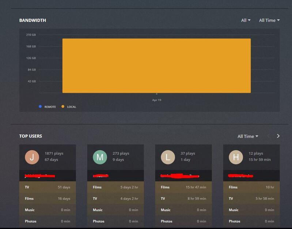Open redacted username under L avatar
Screen dimensions: 292x229
click(x=180, y=176)
